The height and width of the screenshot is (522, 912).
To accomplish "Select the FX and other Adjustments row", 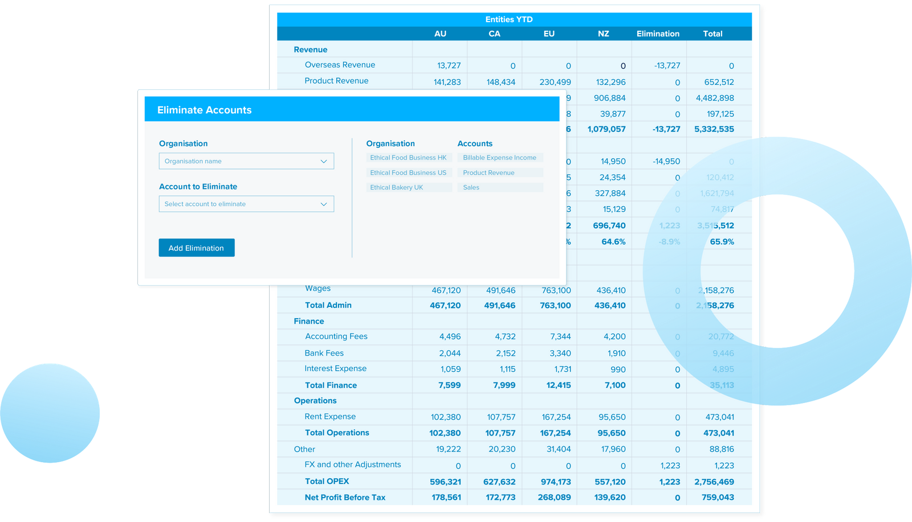I will pyautogui.click(x=352, y=465).
